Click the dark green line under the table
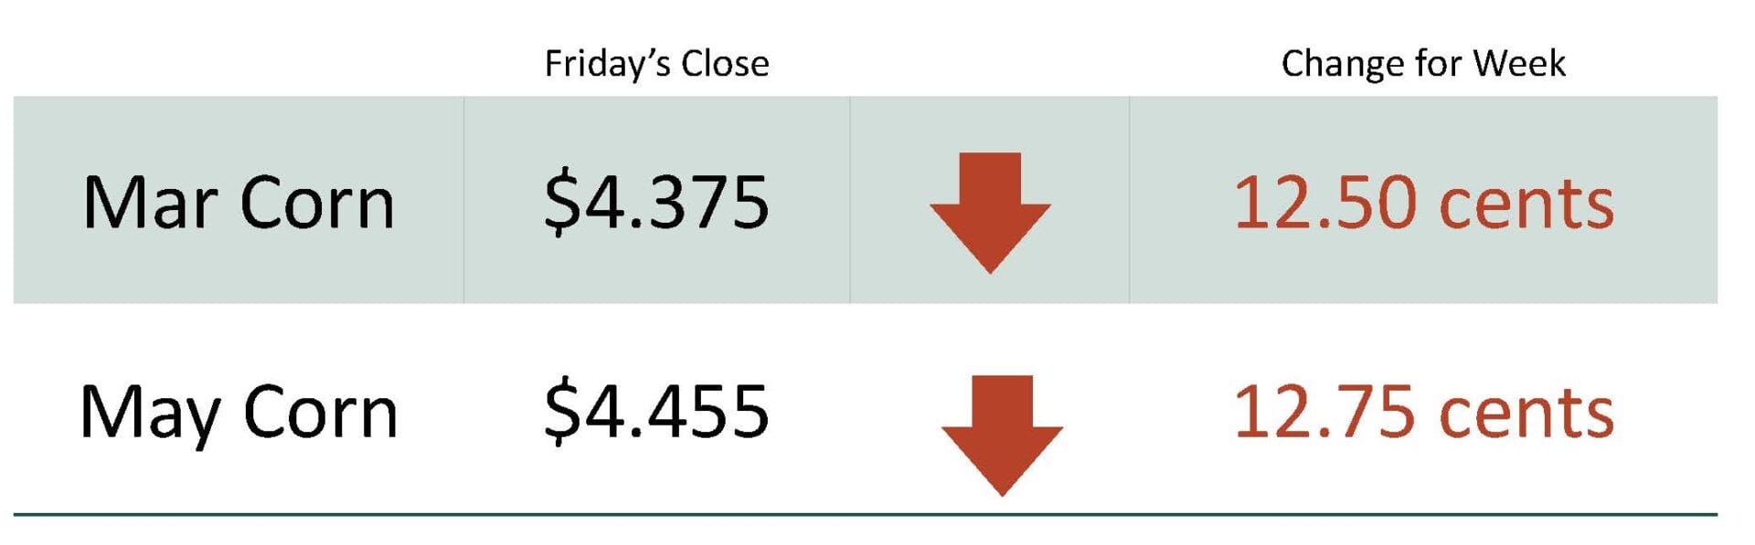Viewport: 1755px width, 545px height. tap(865, 515)
